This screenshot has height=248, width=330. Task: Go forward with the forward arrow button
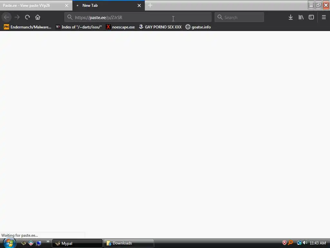[x=17, y=17]
